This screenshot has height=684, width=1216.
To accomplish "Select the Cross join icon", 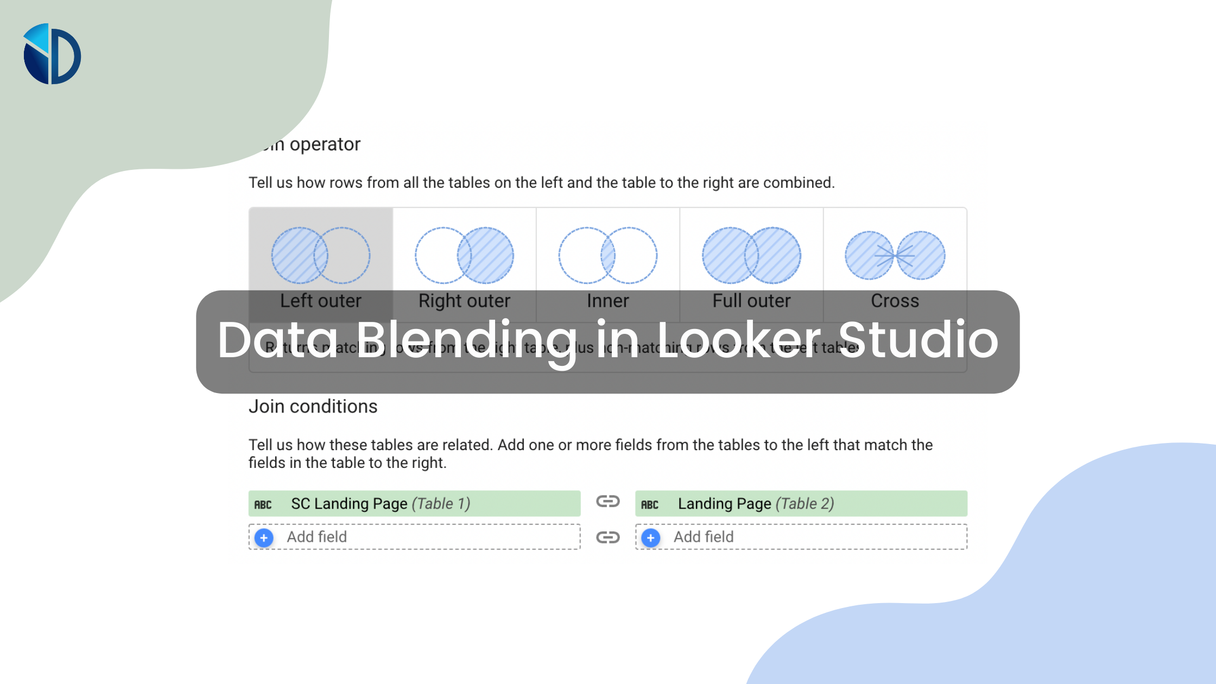I will click(895, 256).
